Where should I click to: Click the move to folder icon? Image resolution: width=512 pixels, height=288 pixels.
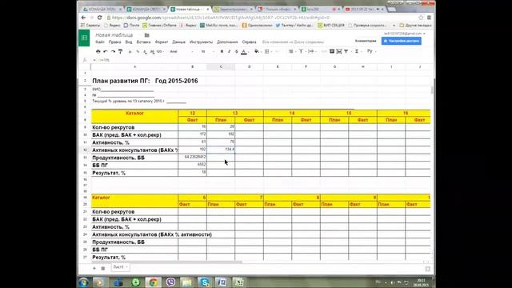coord(147,35)
